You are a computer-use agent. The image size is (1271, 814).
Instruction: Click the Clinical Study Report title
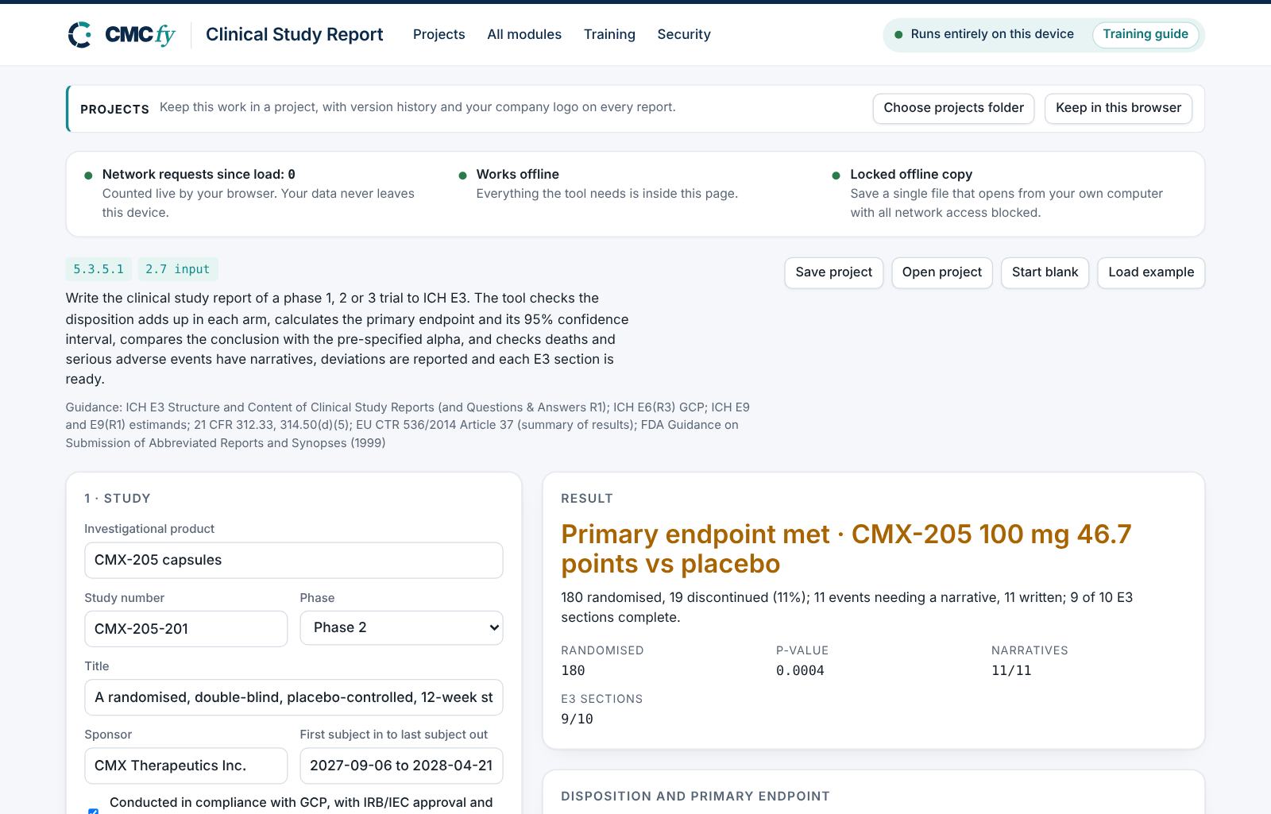click(294, 34)
